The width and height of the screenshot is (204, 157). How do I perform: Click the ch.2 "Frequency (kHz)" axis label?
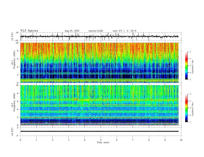coord(14,102)
